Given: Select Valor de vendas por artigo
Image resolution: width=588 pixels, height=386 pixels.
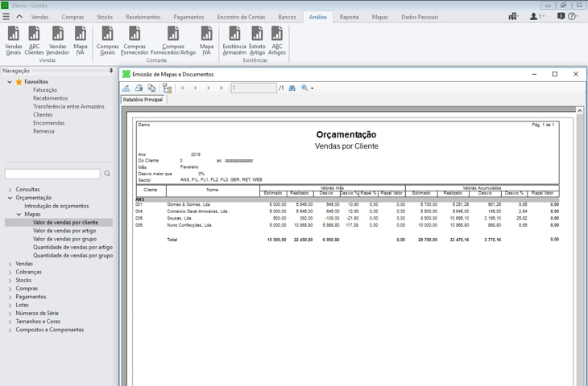Looking at the screenshot, I should 64,231.
